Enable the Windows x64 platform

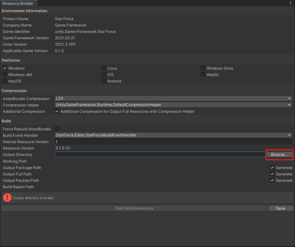coord(4,74)
